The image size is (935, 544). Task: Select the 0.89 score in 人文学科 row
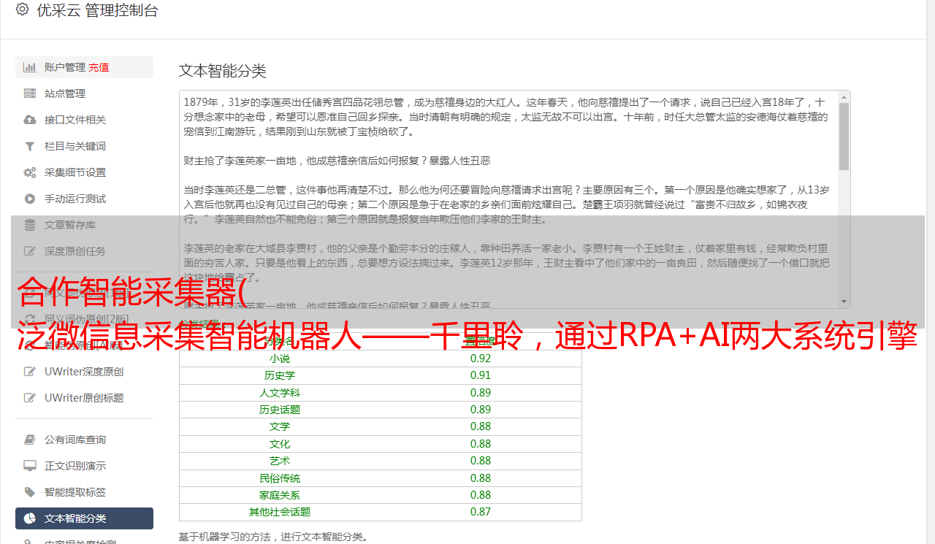tap(481, 393)
